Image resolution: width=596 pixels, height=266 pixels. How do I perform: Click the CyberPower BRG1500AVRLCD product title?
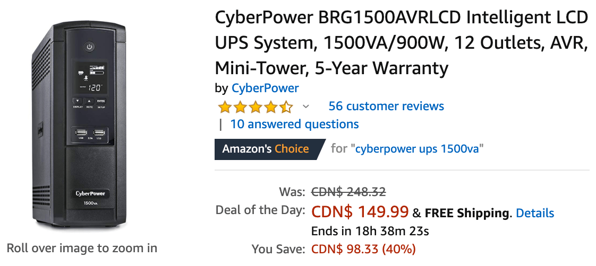point(401,43)
